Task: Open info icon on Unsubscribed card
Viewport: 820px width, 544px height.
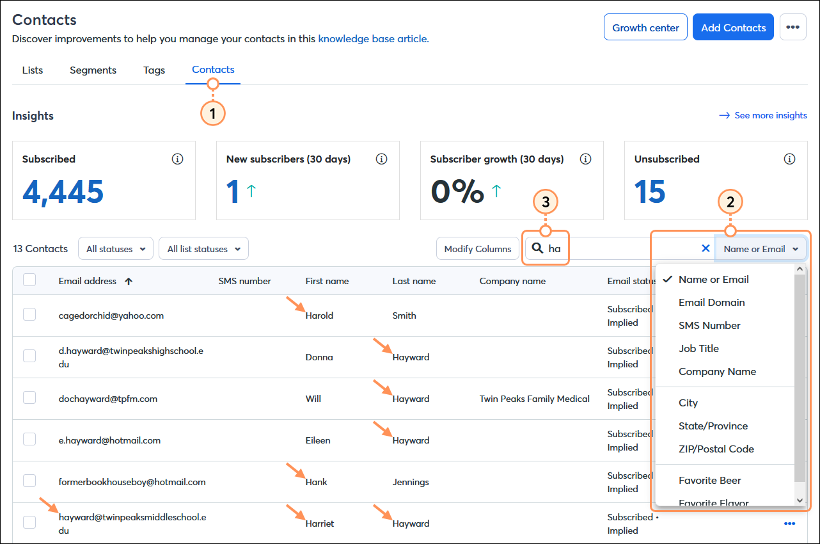Action: 790,159
